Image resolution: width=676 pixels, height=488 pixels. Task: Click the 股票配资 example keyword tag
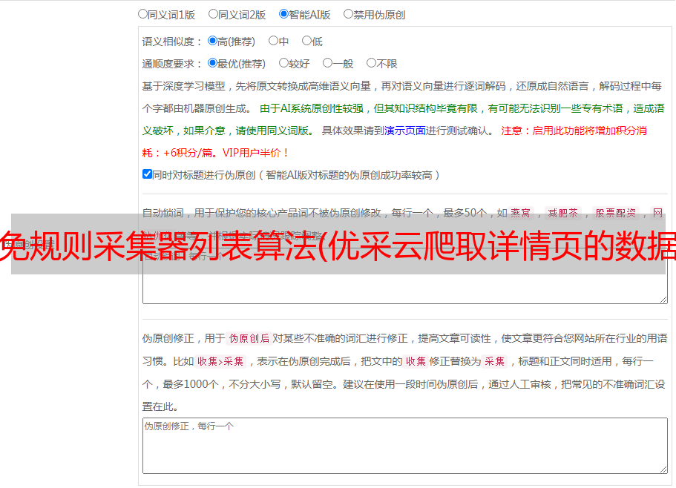616,213
